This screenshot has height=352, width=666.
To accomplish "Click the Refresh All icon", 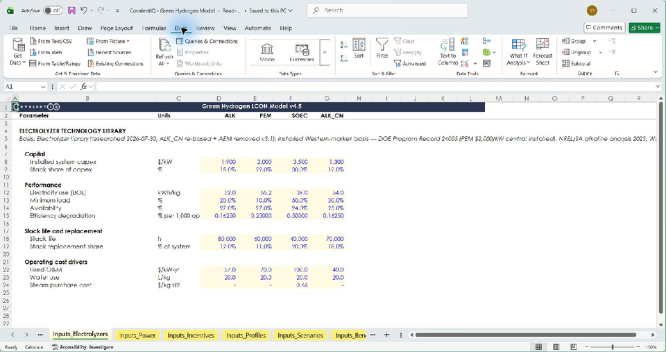I will click(164, 44).
